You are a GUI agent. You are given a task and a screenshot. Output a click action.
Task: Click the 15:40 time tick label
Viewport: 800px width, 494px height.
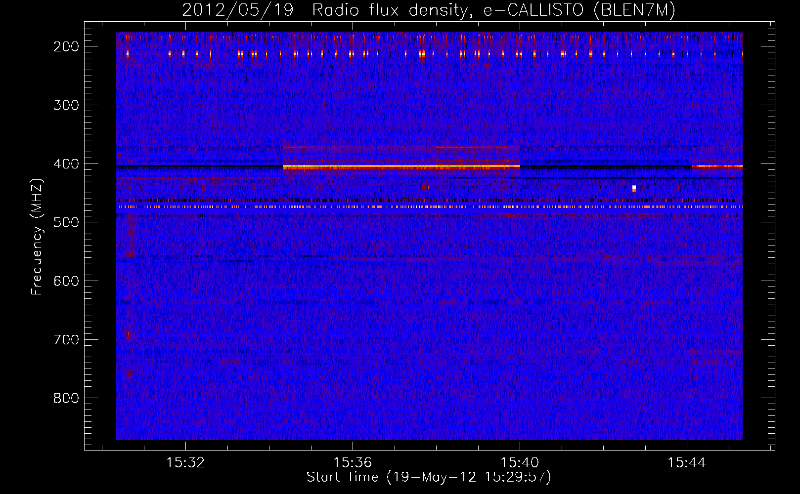click(520, 462)
